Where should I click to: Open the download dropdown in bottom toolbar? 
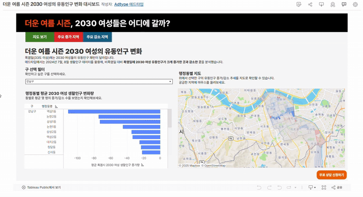point(312,187)
